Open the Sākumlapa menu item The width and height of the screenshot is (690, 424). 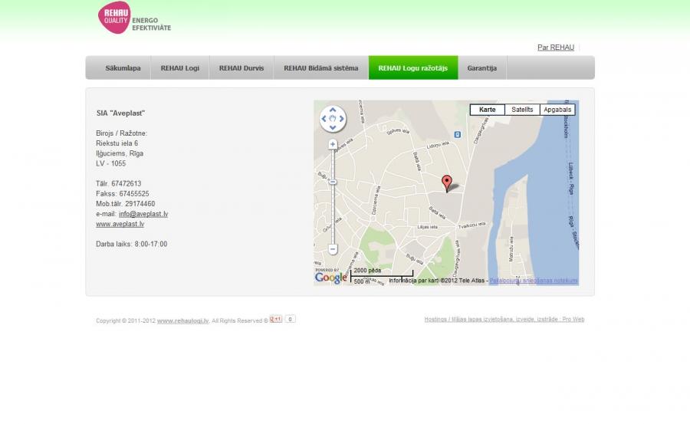click(x=123, y=67)
